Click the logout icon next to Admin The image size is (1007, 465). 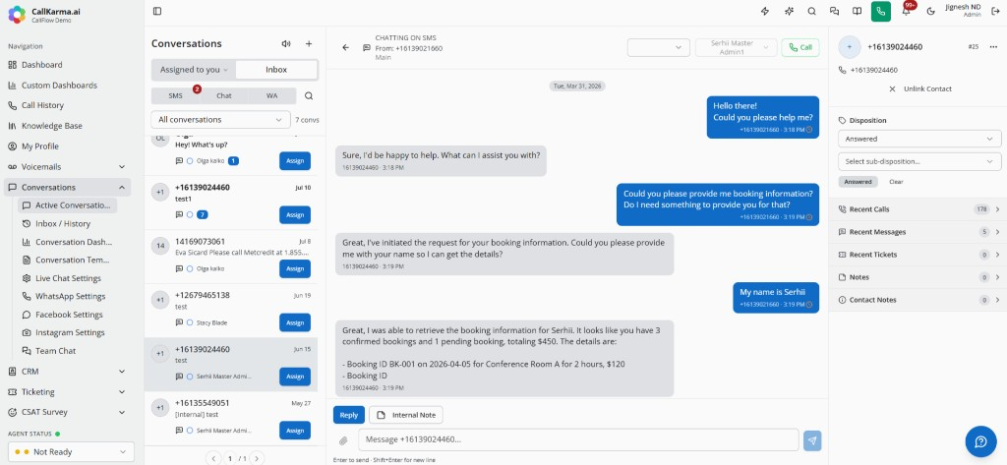(x=995, y=11)
